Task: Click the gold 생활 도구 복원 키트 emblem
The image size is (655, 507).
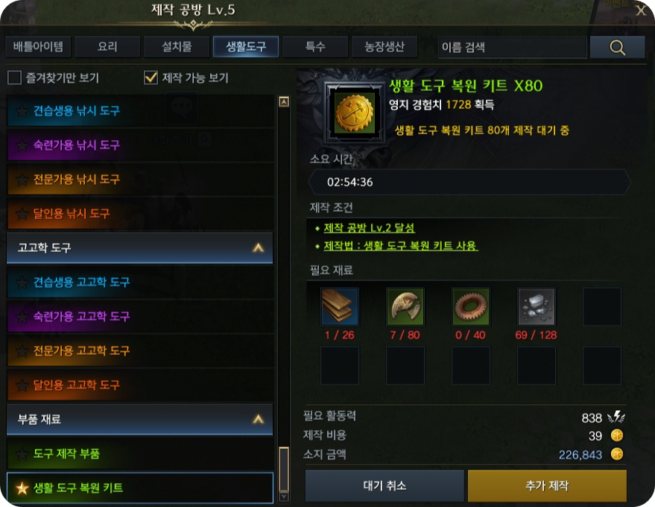Action: coord(354,113)
